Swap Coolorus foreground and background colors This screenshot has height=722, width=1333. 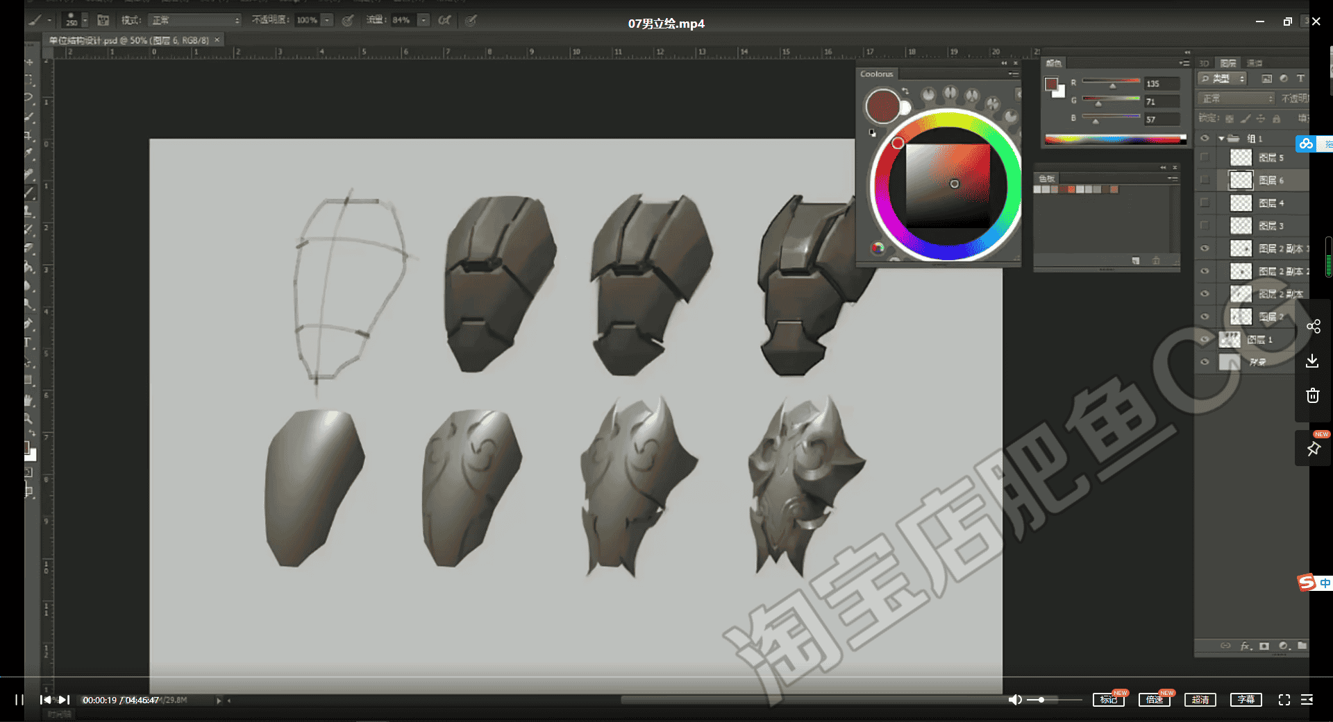905,91
